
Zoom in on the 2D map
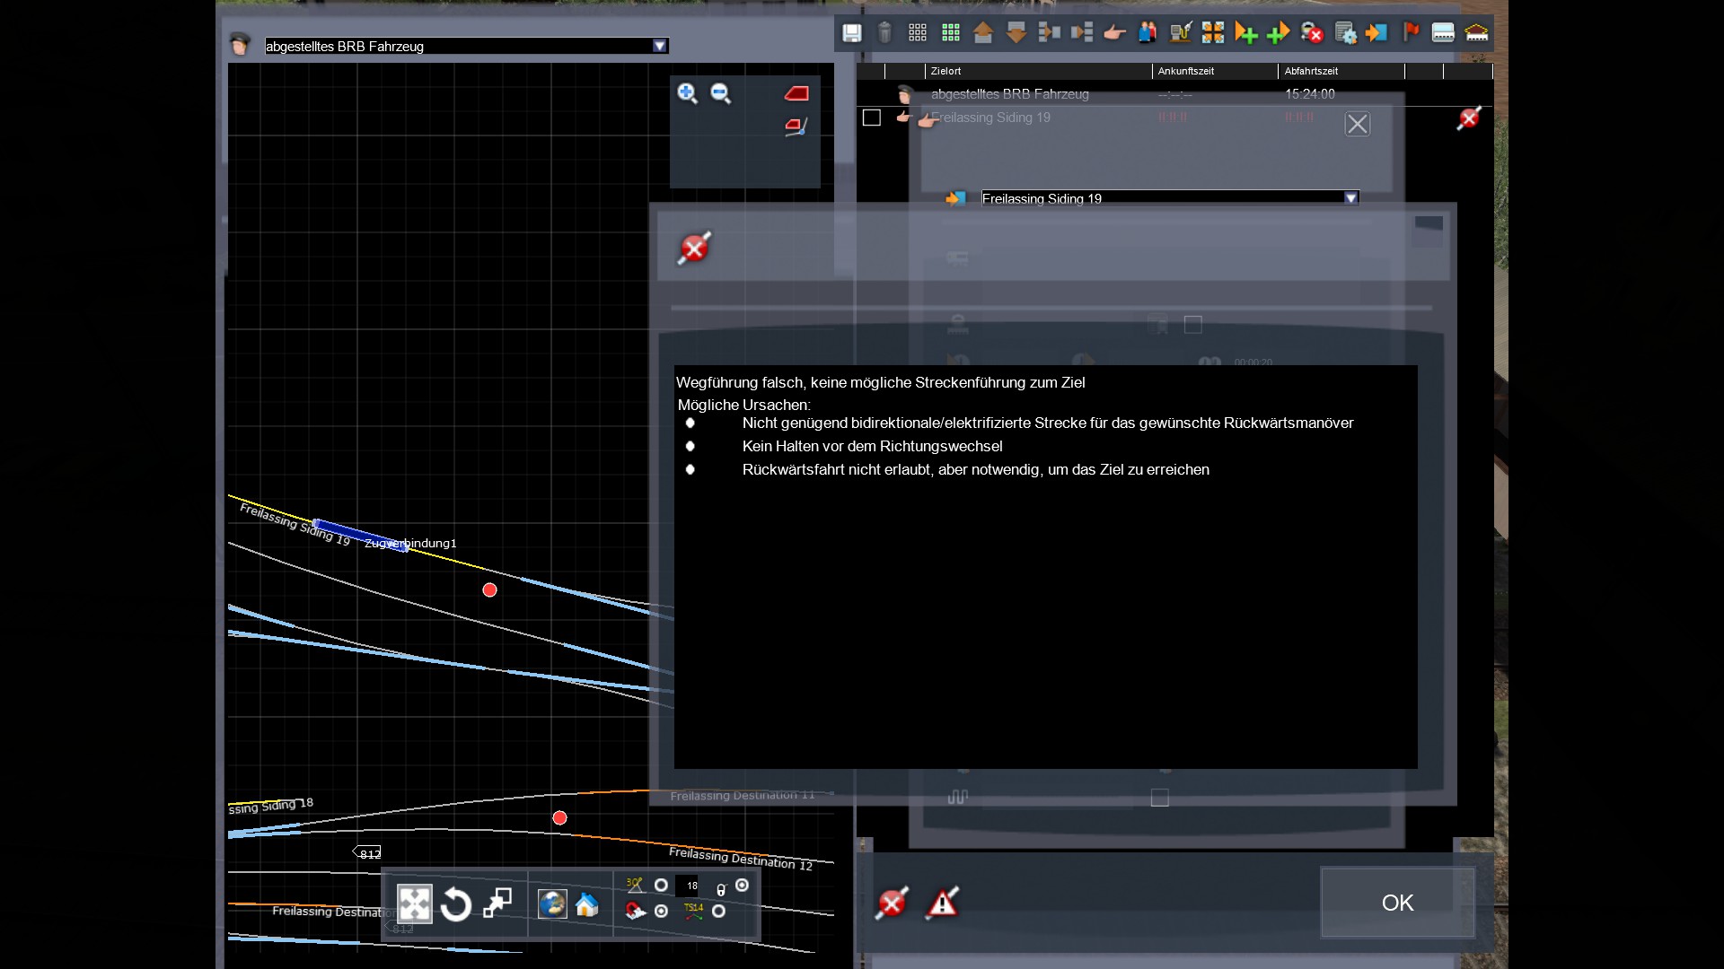687,93
